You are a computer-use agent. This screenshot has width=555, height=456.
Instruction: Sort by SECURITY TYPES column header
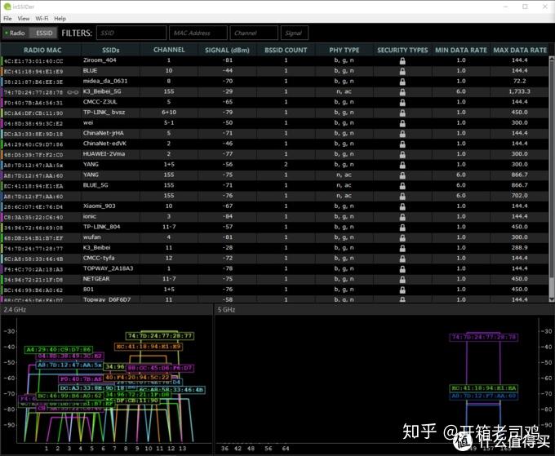(x=402, y=51)
